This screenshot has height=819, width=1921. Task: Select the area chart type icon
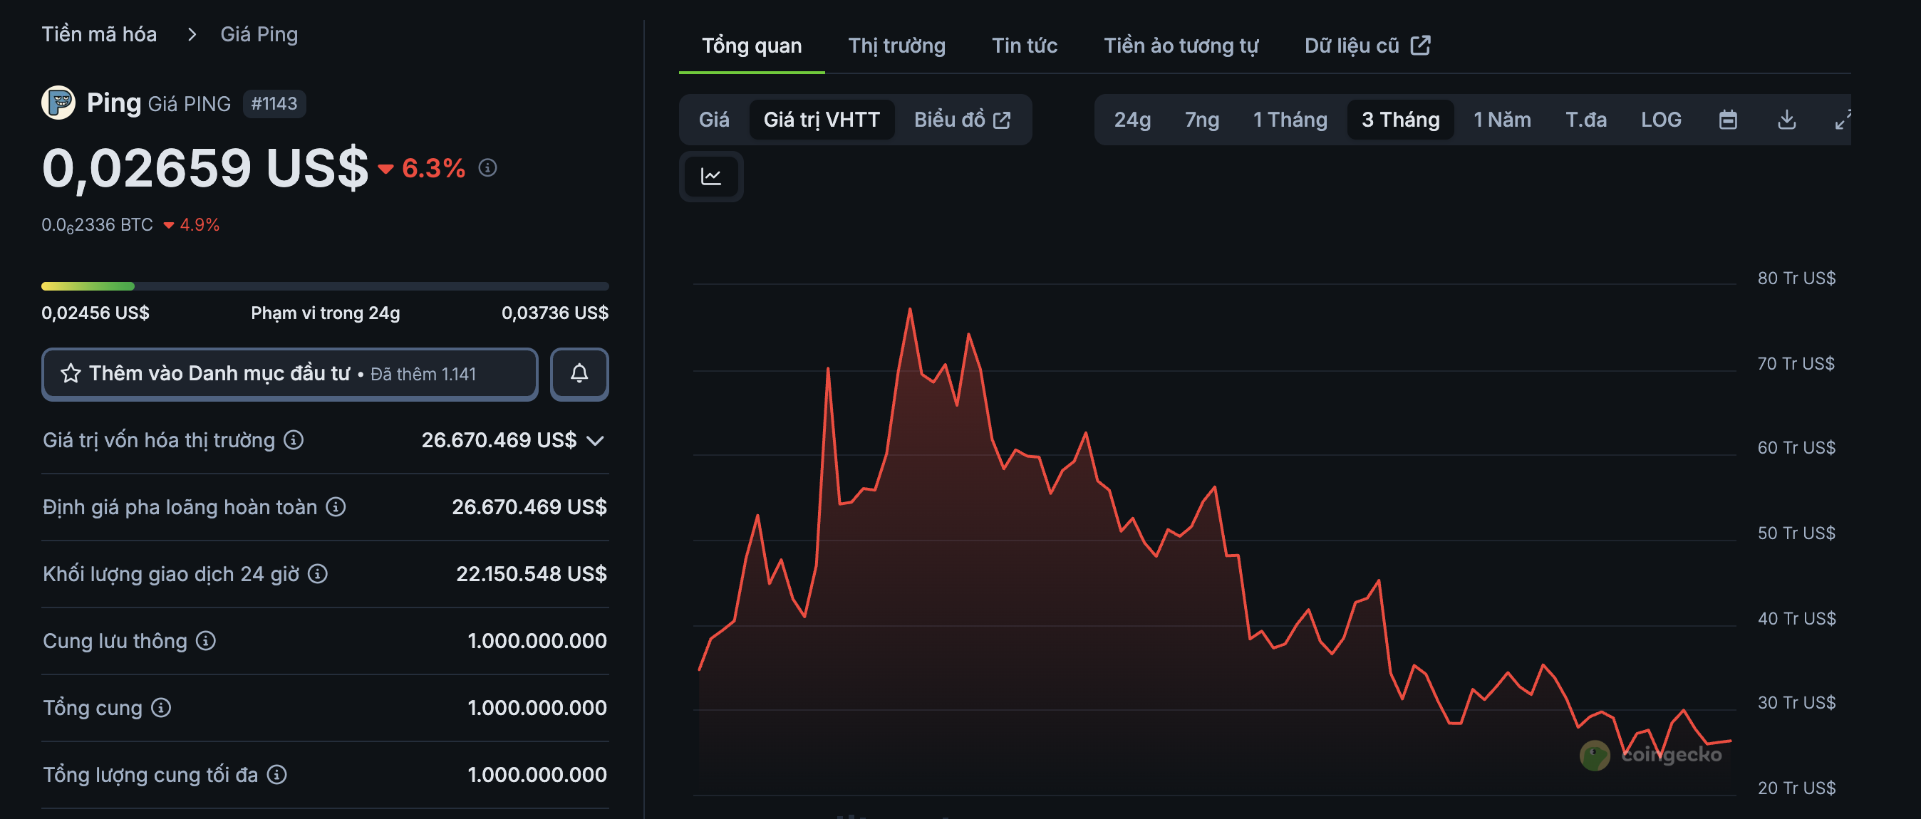710,176
